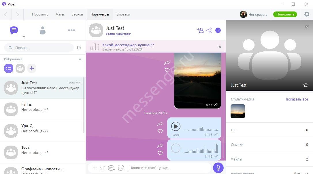Add a new favorite with plus icon

click(31, 68)
